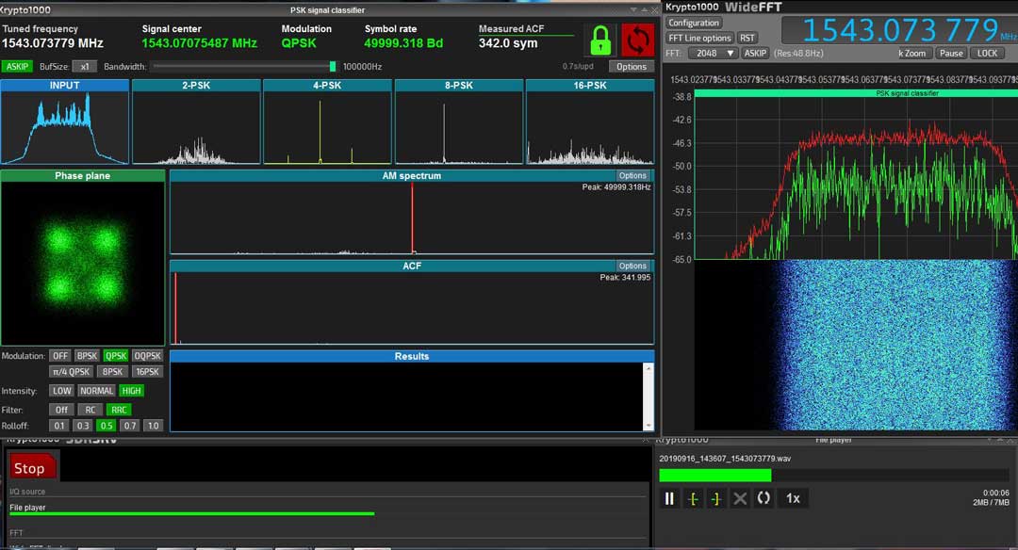Toggle the green ASKIP button in classifier
Viewport: 1018px width, 550px height.
pos(17,66)
